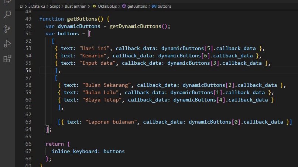This screenshot has width=298, height=167.
Task: Click dynamicButtons[2] index on line 58
Action: (x=208, y=85)
